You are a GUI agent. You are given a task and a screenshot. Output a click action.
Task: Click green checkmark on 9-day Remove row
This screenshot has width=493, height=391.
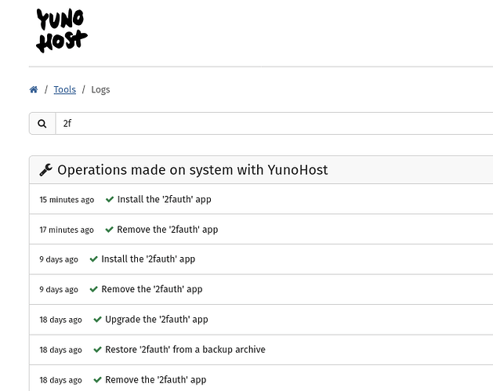coord(94,289)
